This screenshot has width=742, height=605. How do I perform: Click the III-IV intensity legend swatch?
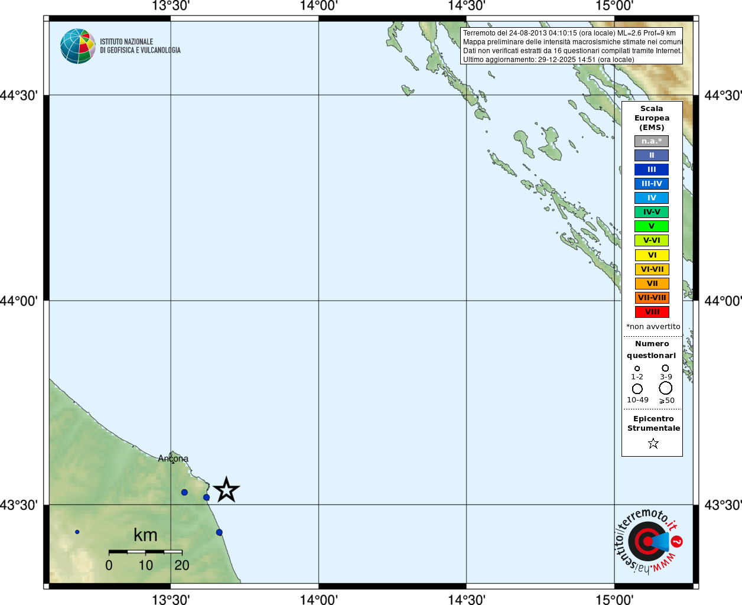click(x=652, y=184)
